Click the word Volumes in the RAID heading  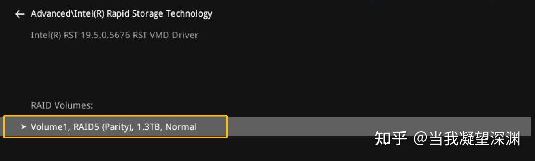[73, 105]
